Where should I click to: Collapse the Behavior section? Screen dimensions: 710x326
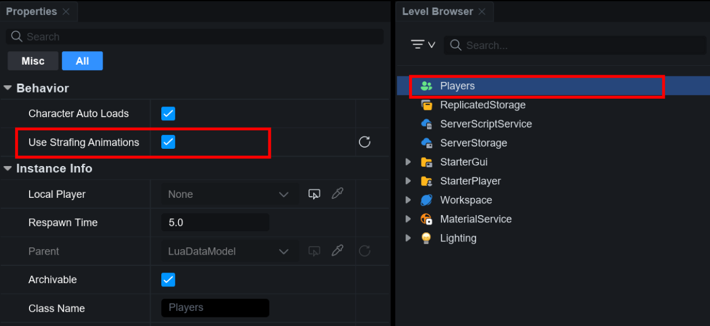(8, 88)
